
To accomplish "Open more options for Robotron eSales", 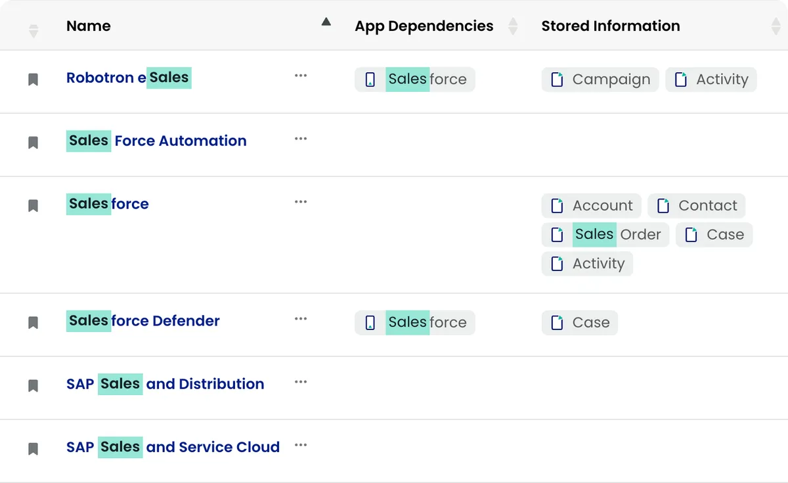I will pos(301,75).
